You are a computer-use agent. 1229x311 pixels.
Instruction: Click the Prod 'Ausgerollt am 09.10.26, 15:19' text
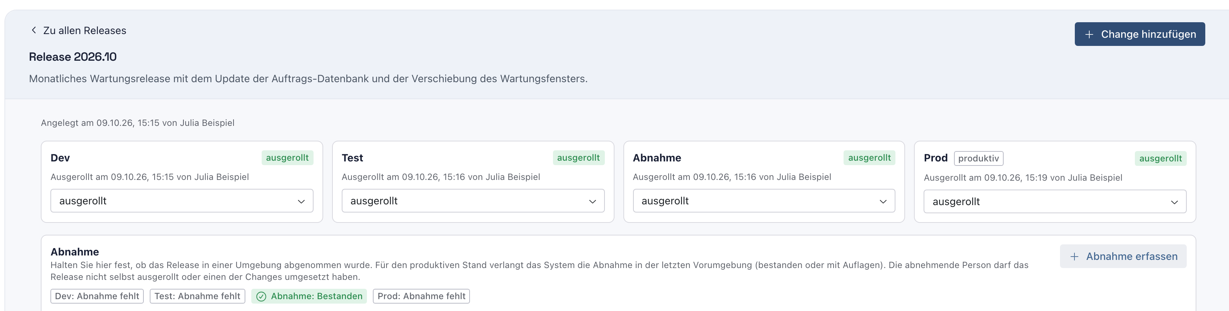1023,178
